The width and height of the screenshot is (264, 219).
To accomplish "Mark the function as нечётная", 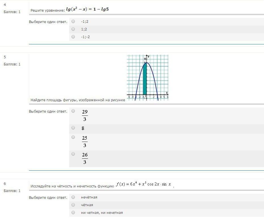I will pos(73,197).
